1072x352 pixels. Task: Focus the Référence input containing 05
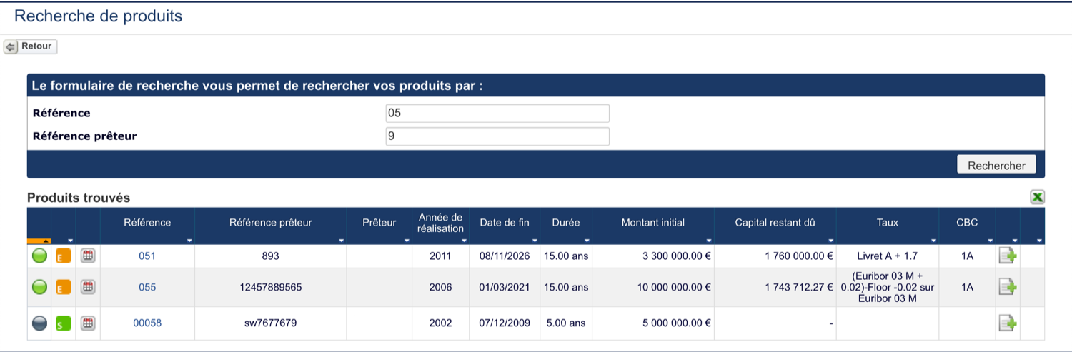point(497,113)
